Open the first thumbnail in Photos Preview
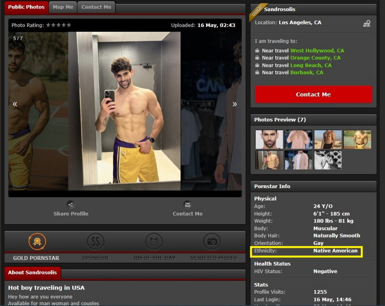The height and width of the screenshot is (306, 385). click(269, 140)
